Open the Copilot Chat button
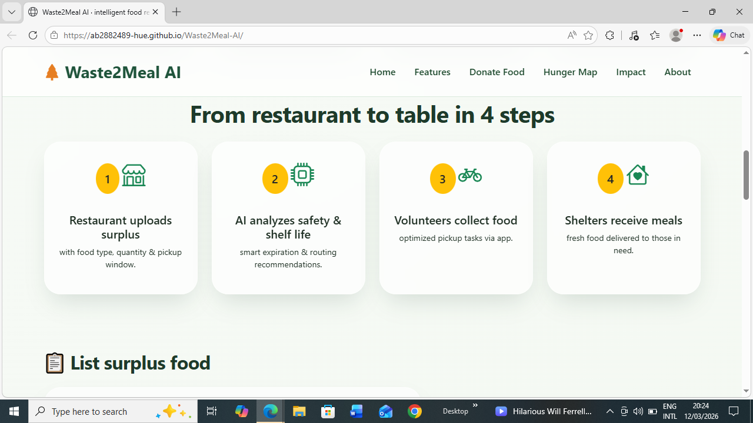The height and width of the screenshot is (423, 753). point(729,35)
